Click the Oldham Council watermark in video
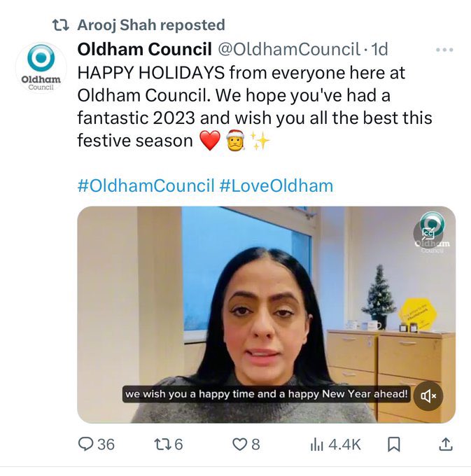471x476 pixels. [x=432, y=235]
